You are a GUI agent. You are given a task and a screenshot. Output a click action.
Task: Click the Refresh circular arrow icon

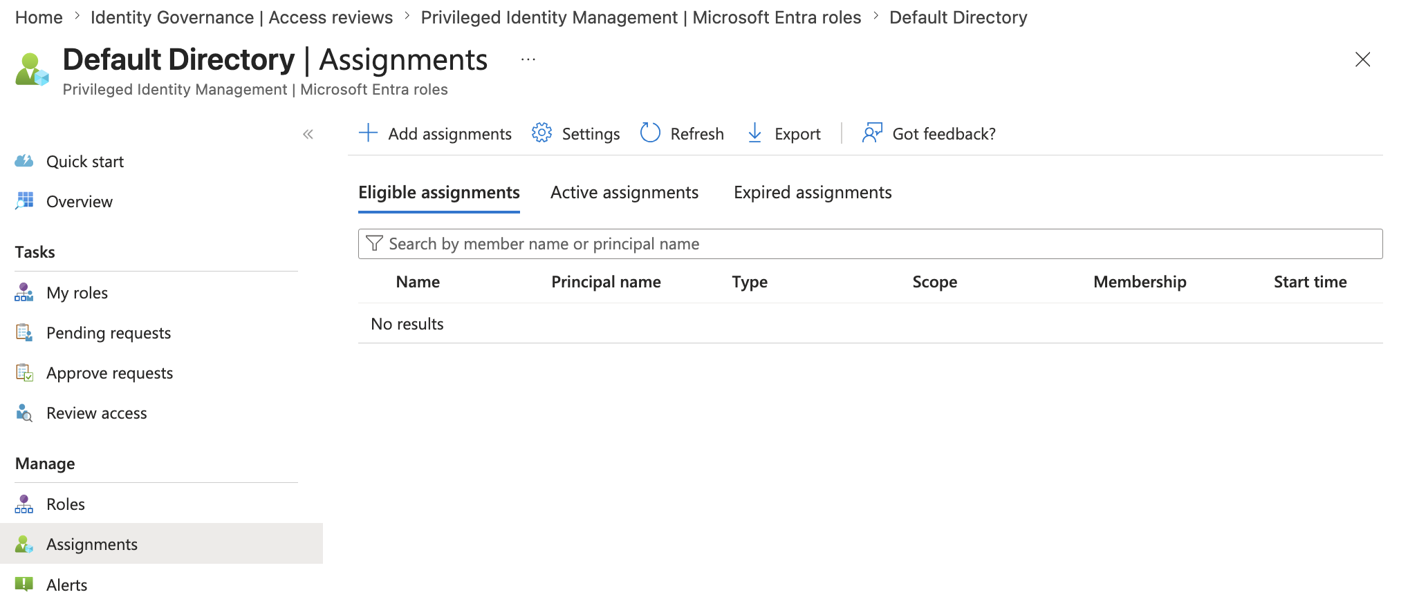click(650, 133)
